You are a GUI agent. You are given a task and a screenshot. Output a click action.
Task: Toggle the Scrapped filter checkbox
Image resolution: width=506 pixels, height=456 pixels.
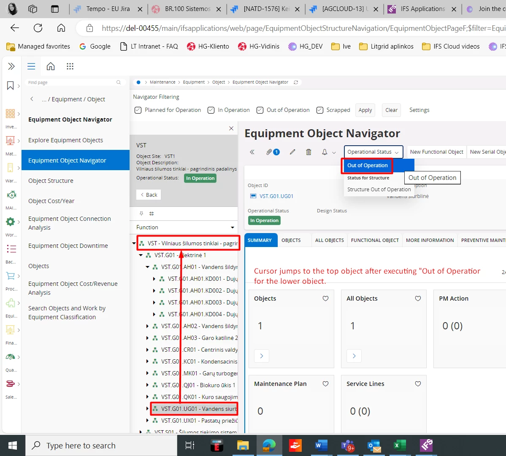coord(320,110)
